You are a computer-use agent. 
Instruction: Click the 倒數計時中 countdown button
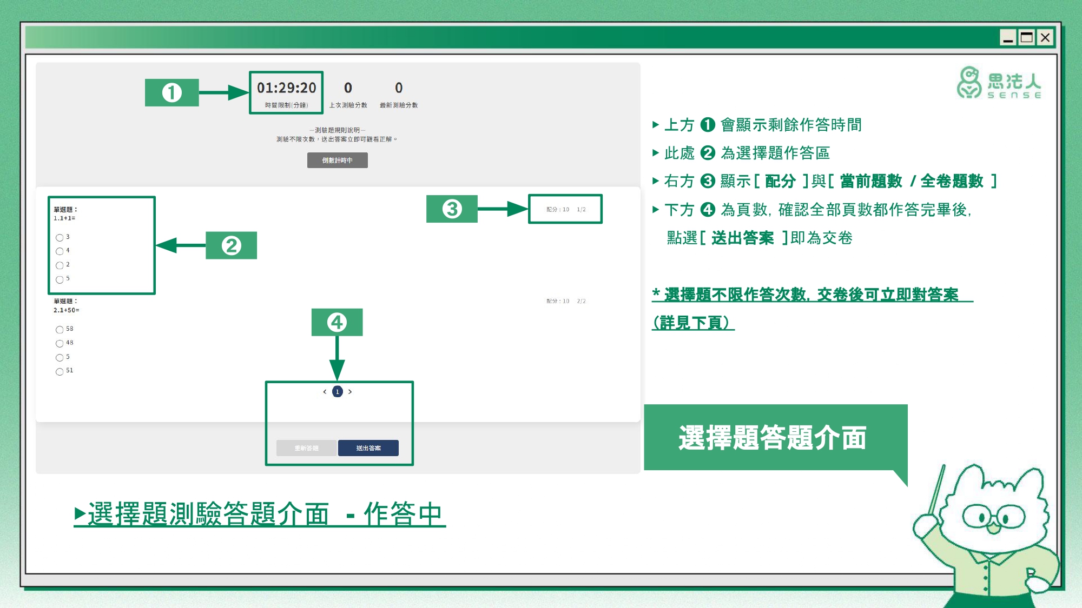[x=337, y=161]
